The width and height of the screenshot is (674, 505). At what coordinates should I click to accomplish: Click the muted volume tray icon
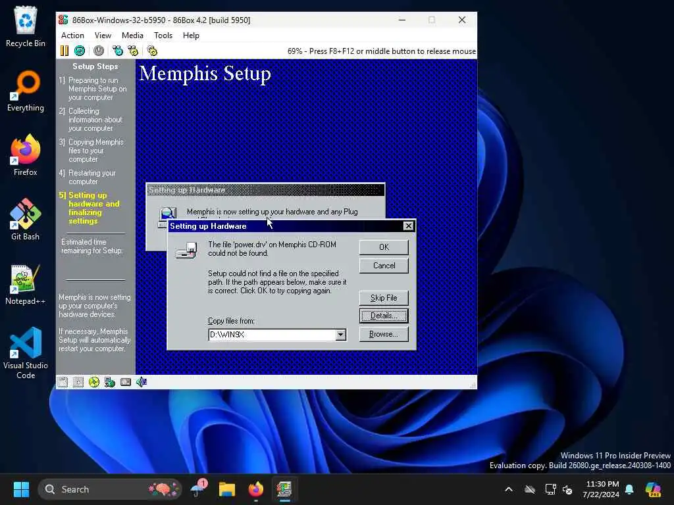pyautogui.click(x=568, y=489)
